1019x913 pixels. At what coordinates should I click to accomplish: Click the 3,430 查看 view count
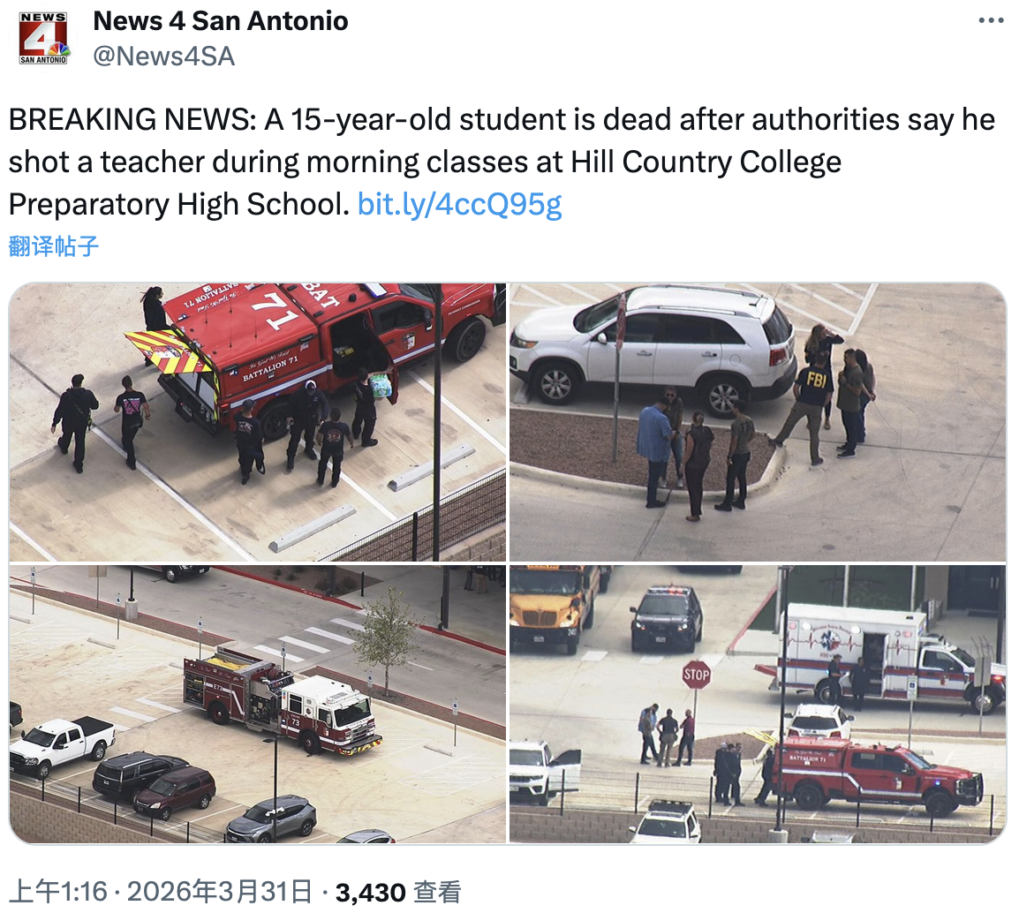[398, 892]
